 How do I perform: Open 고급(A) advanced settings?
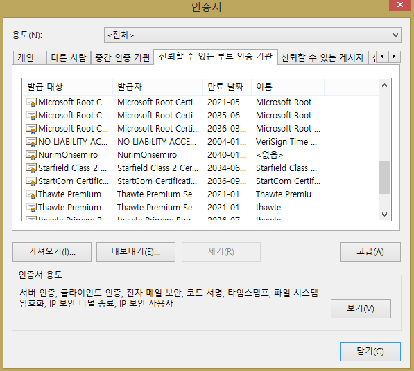click(370, 252)
